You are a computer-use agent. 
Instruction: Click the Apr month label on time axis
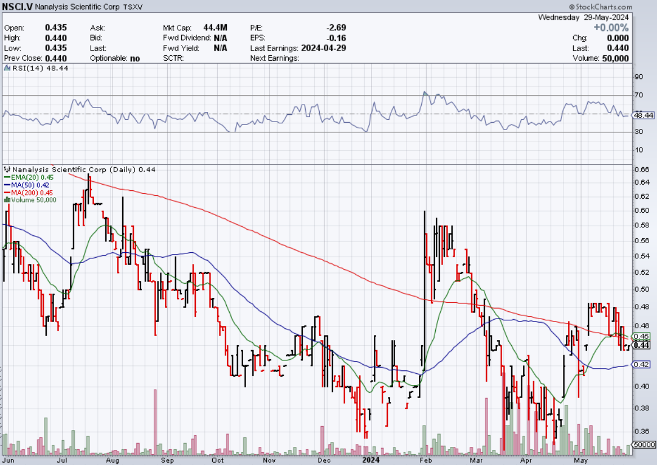[x=526, y=460]
